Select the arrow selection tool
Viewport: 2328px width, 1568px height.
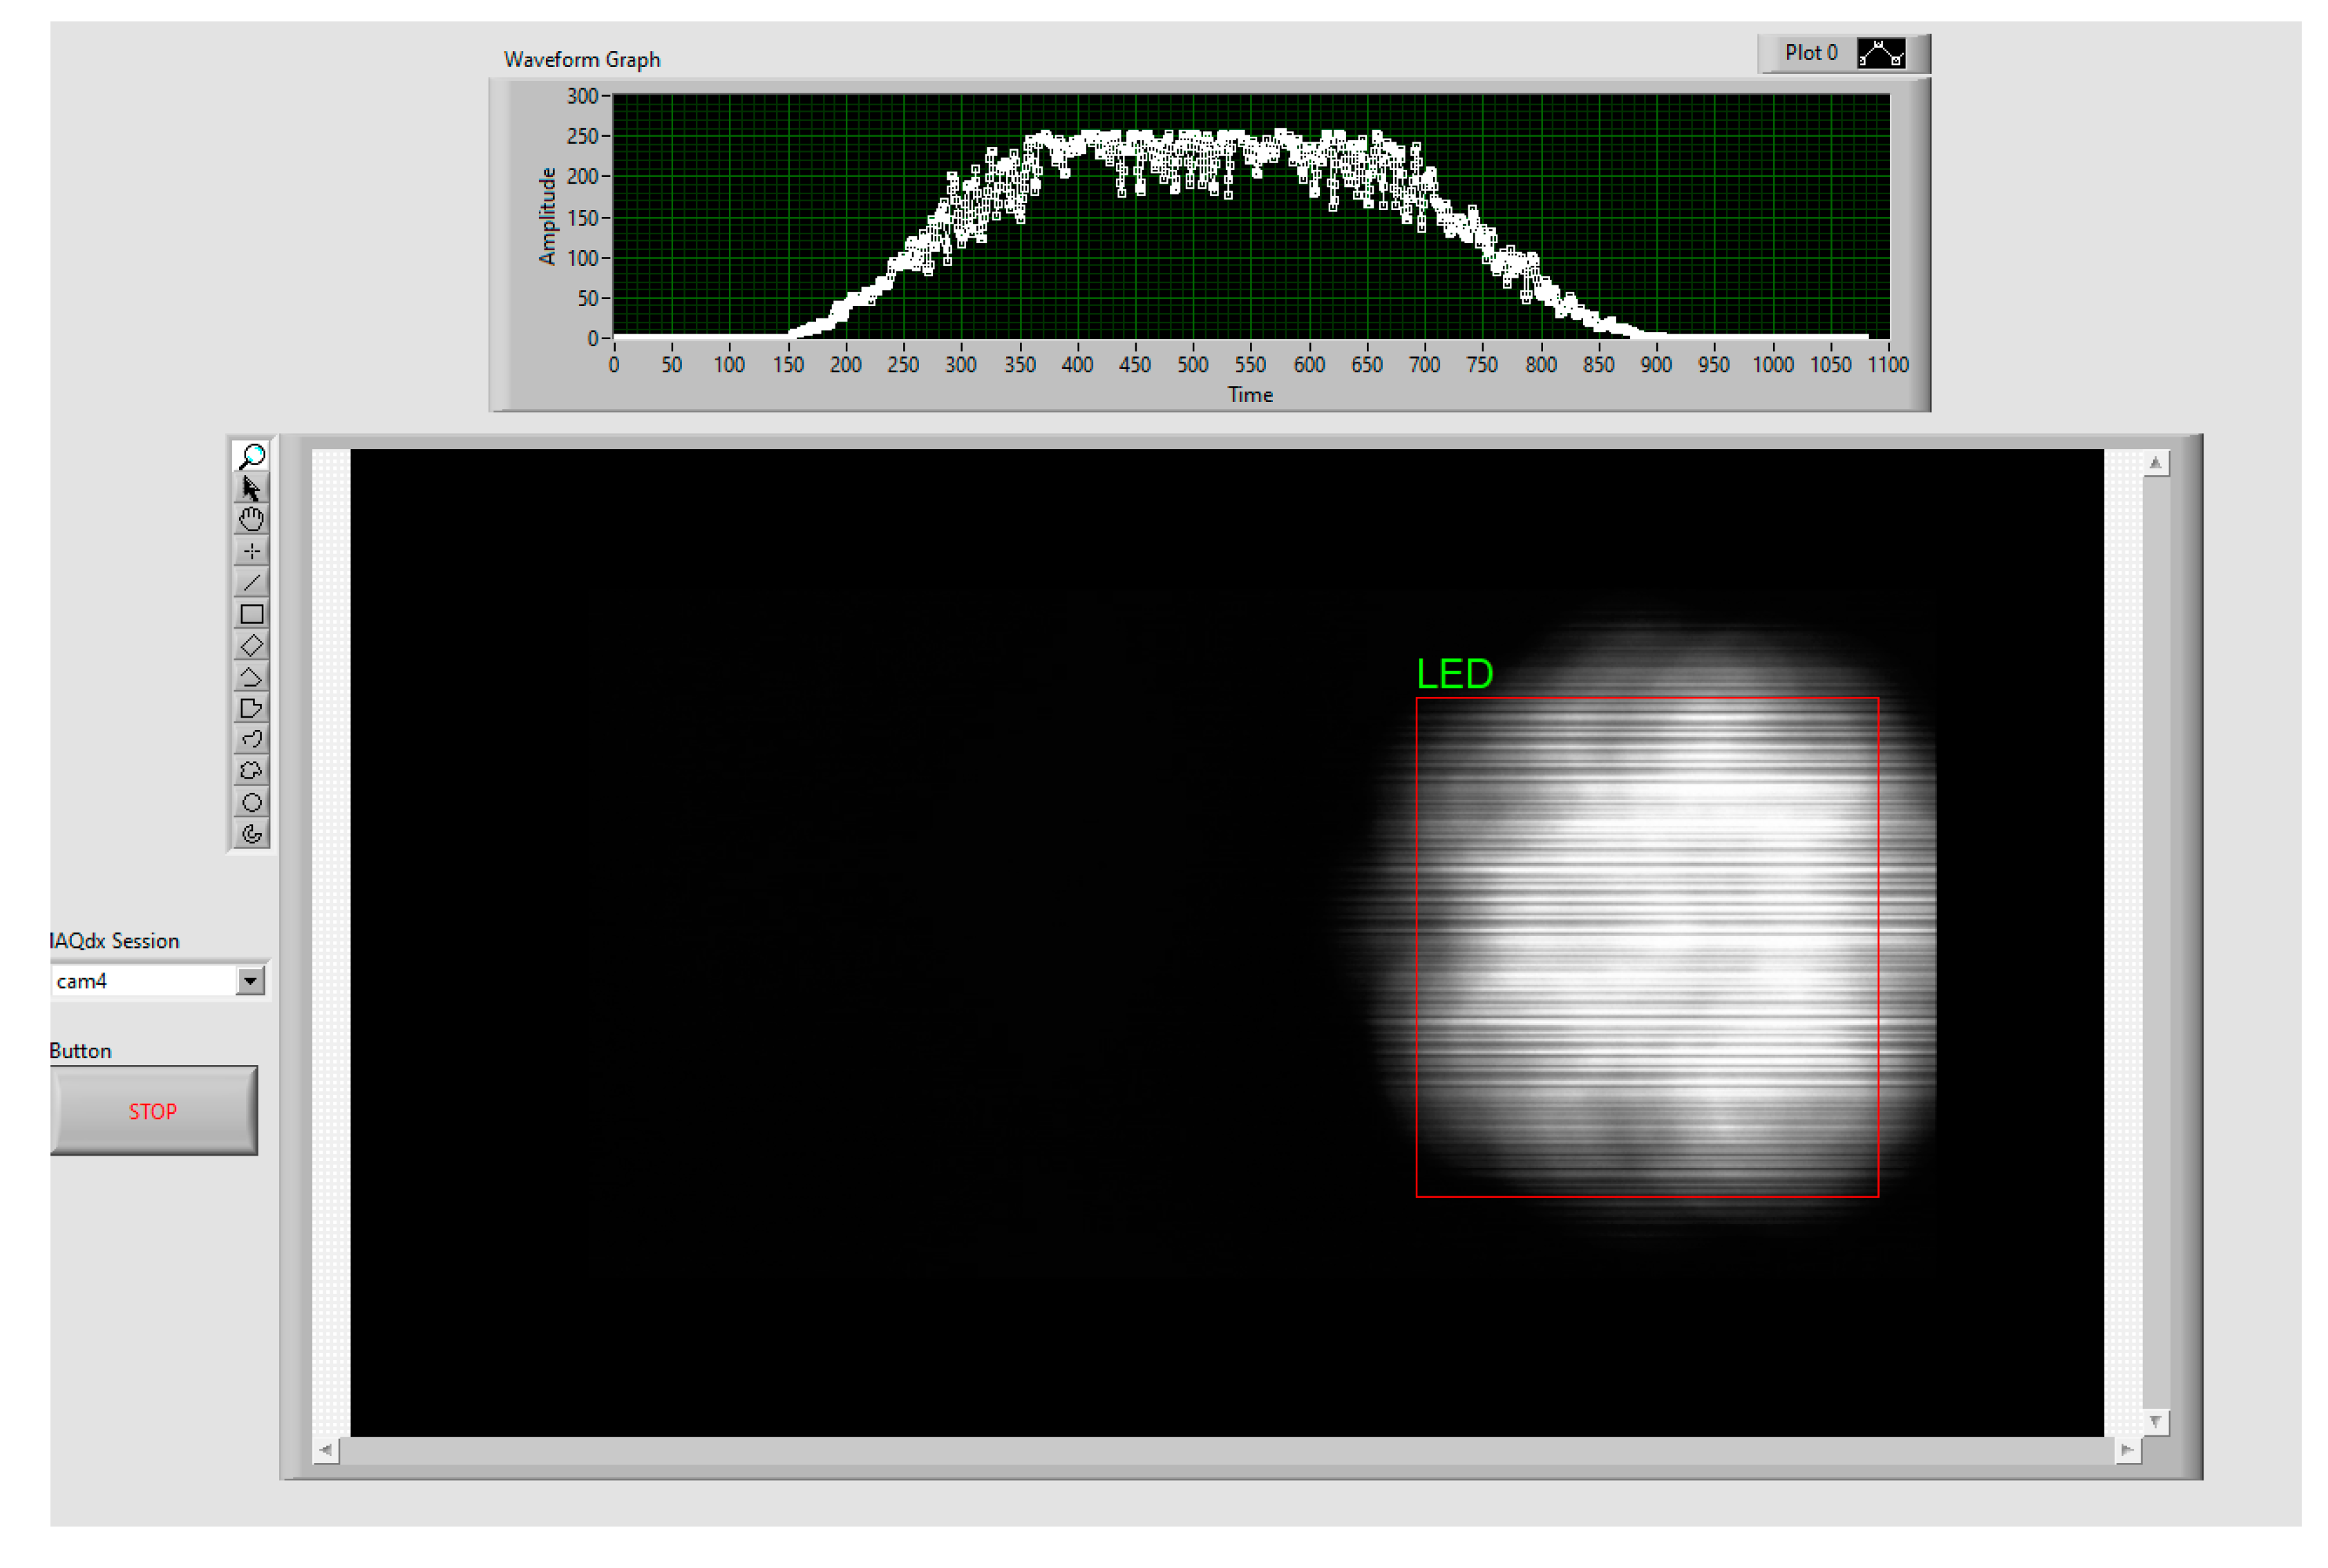pyautogui.click(x=251, y=488)
